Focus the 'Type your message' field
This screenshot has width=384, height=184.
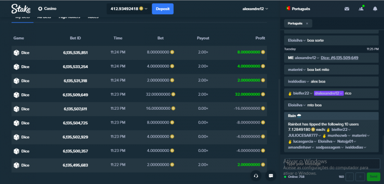[332, 164]
